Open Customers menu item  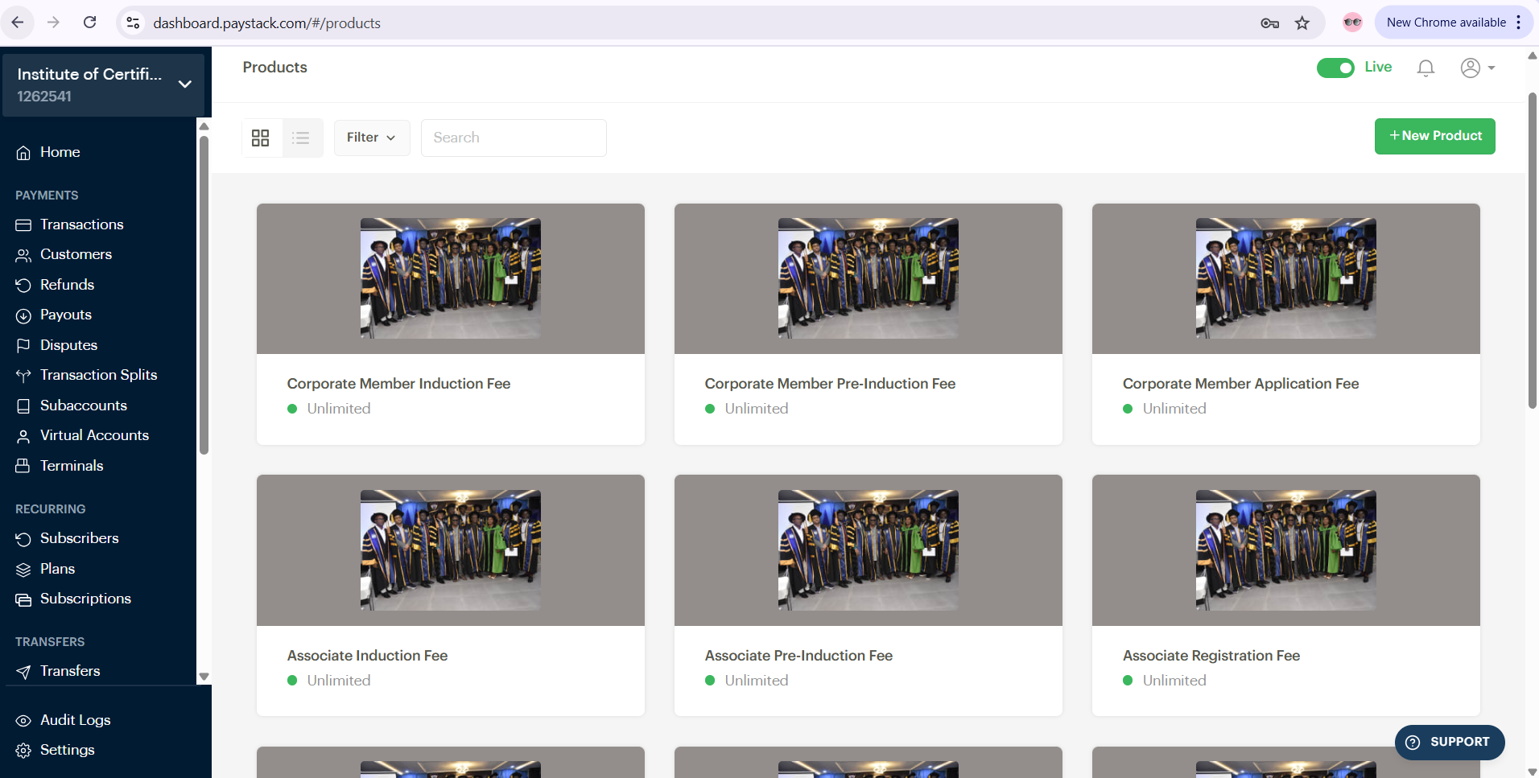click(76, 254)
